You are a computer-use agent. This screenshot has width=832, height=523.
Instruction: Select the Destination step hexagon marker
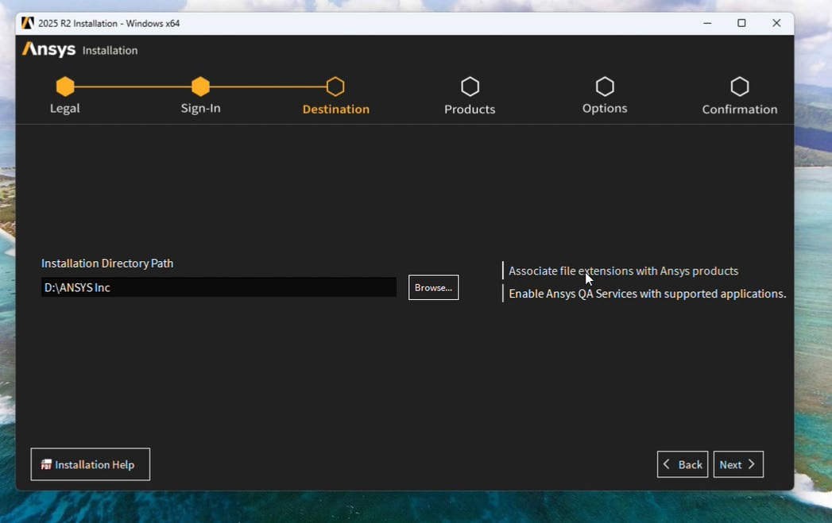(335, 87)
